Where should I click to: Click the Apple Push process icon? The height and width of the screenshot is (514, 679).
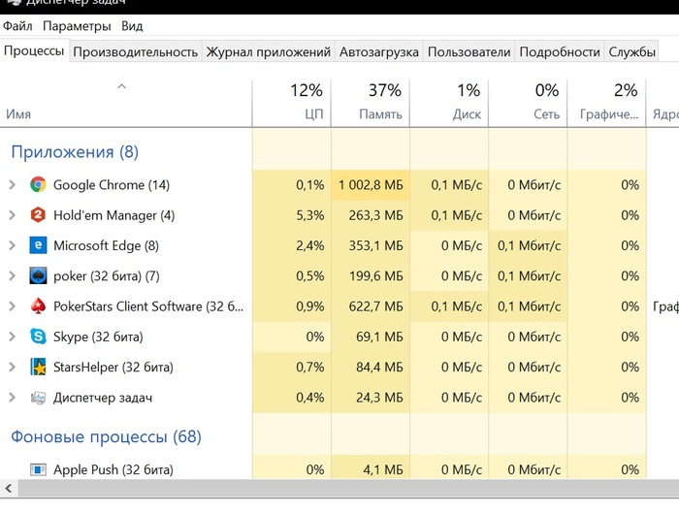[x=38, y=469]
